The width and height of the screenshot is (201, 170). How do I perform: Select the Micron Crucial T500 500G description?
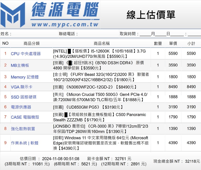[100, 97]
